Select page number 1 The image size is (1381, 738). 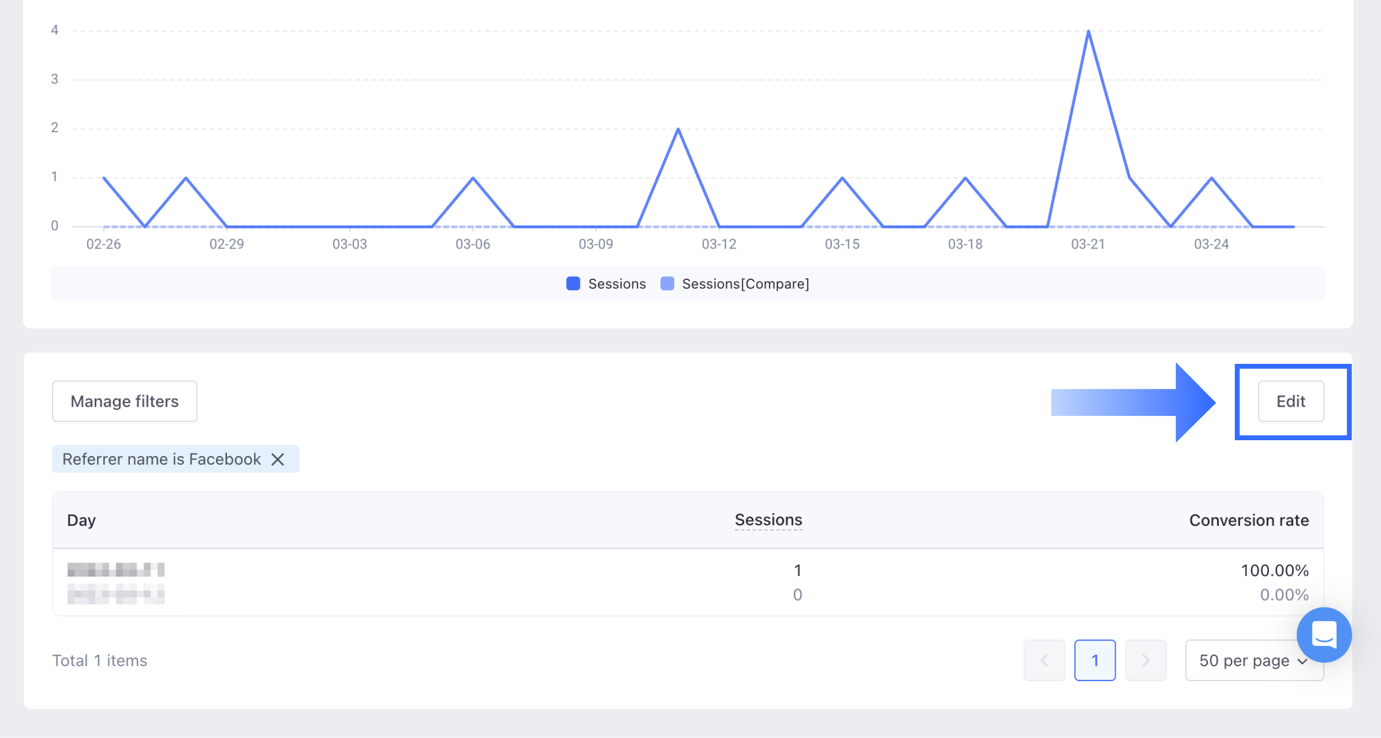pos(1095,660)
